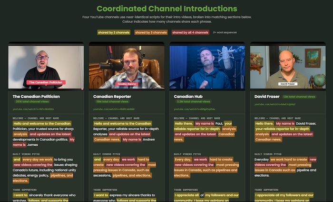This screenshot has width=333, height=202.
Task: Click 'Colour indicates how many channels share' line
Action: tap(166, 22)
